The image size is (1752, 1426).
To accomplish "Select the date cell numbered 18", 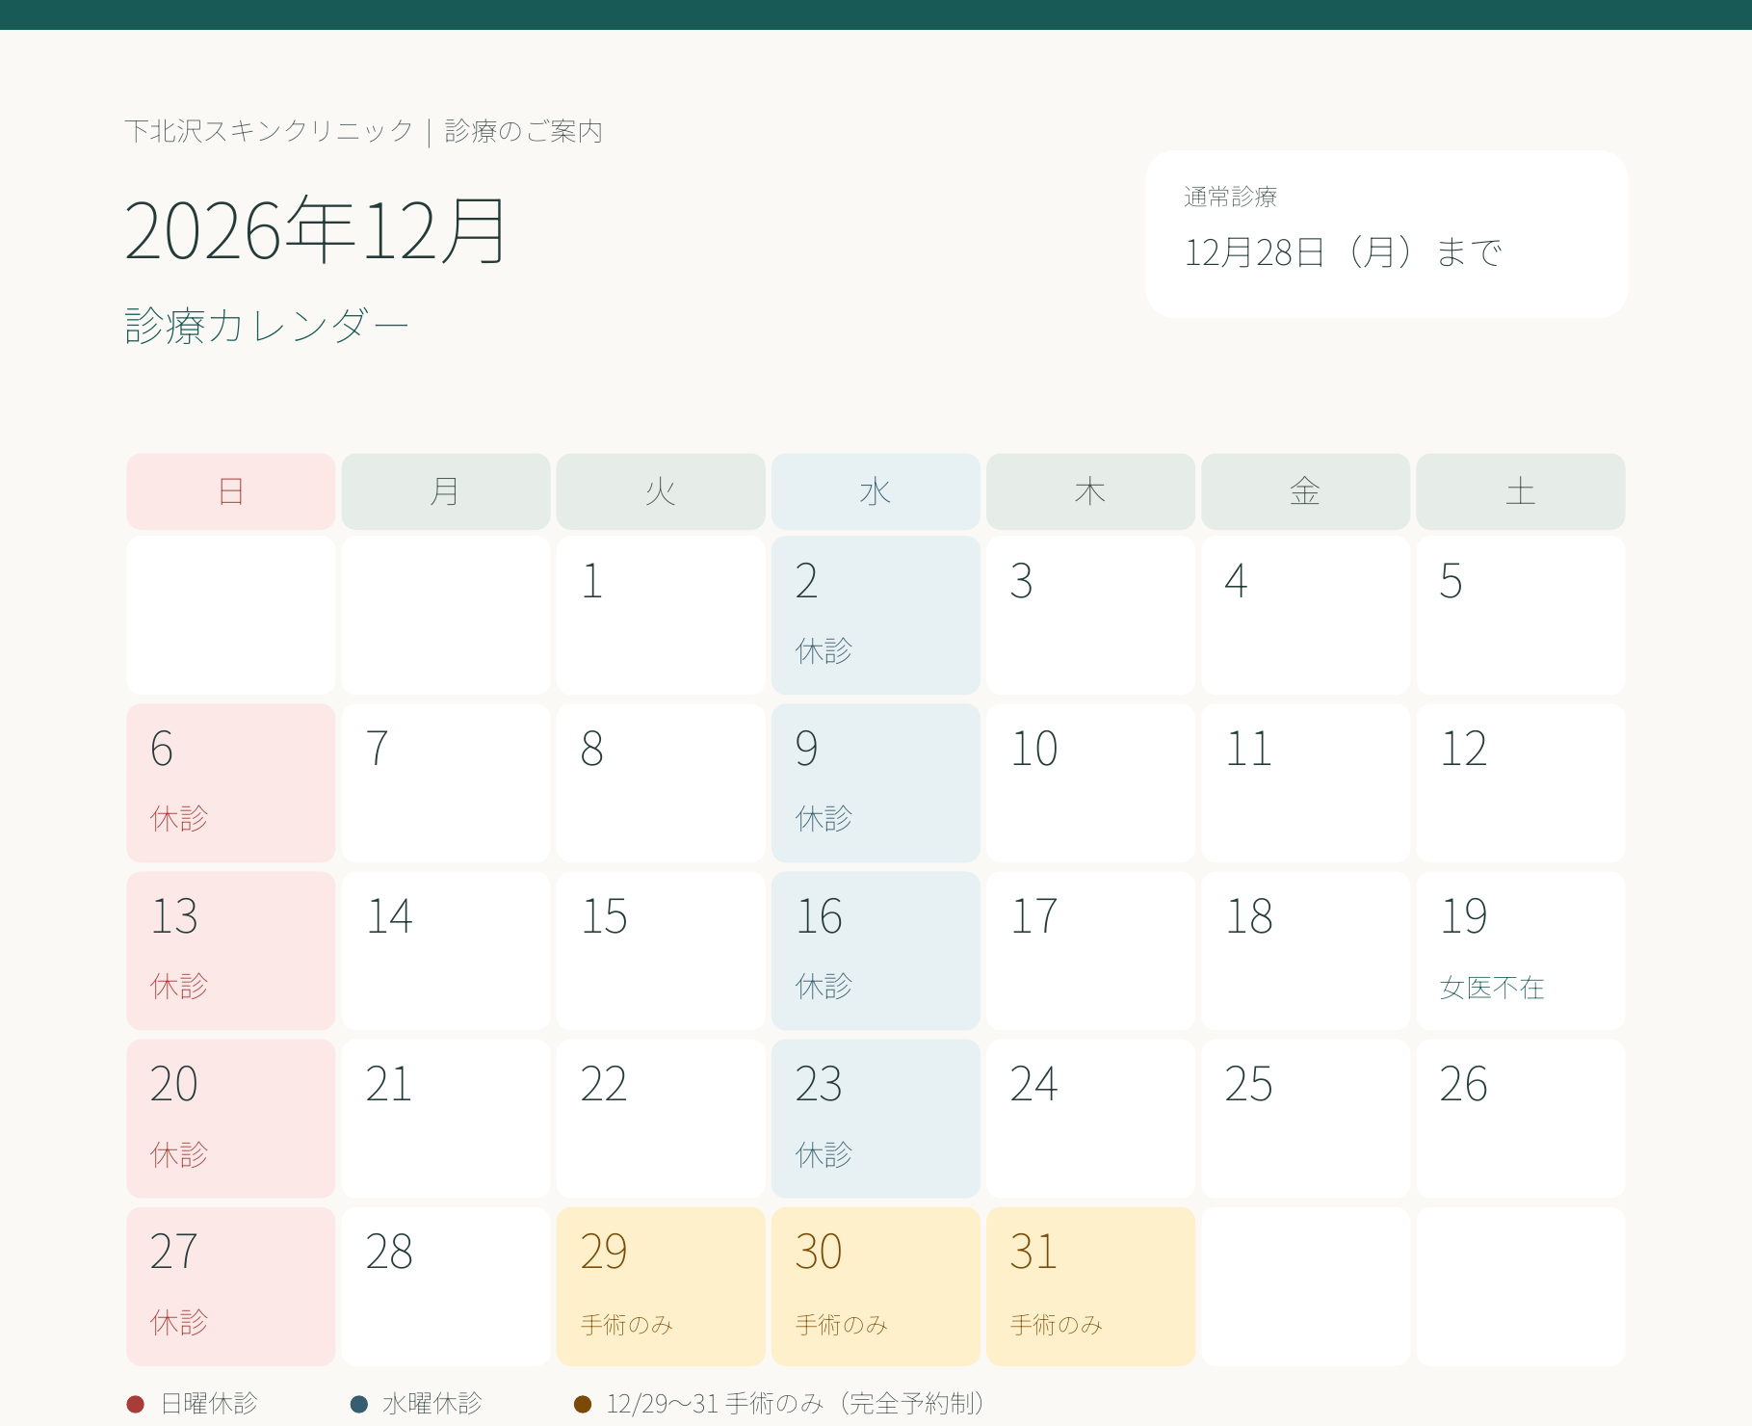I will click(1305, 951).
